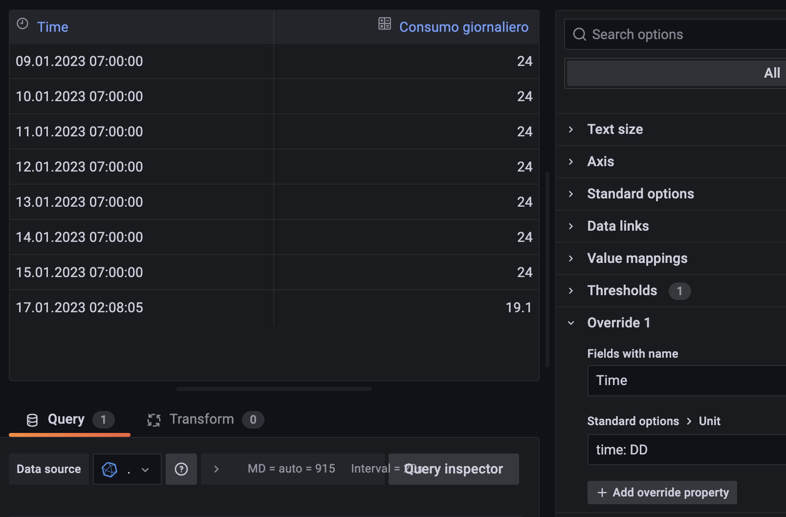Open the query help question mark icon
786x517 pixels.
point(181,469)
